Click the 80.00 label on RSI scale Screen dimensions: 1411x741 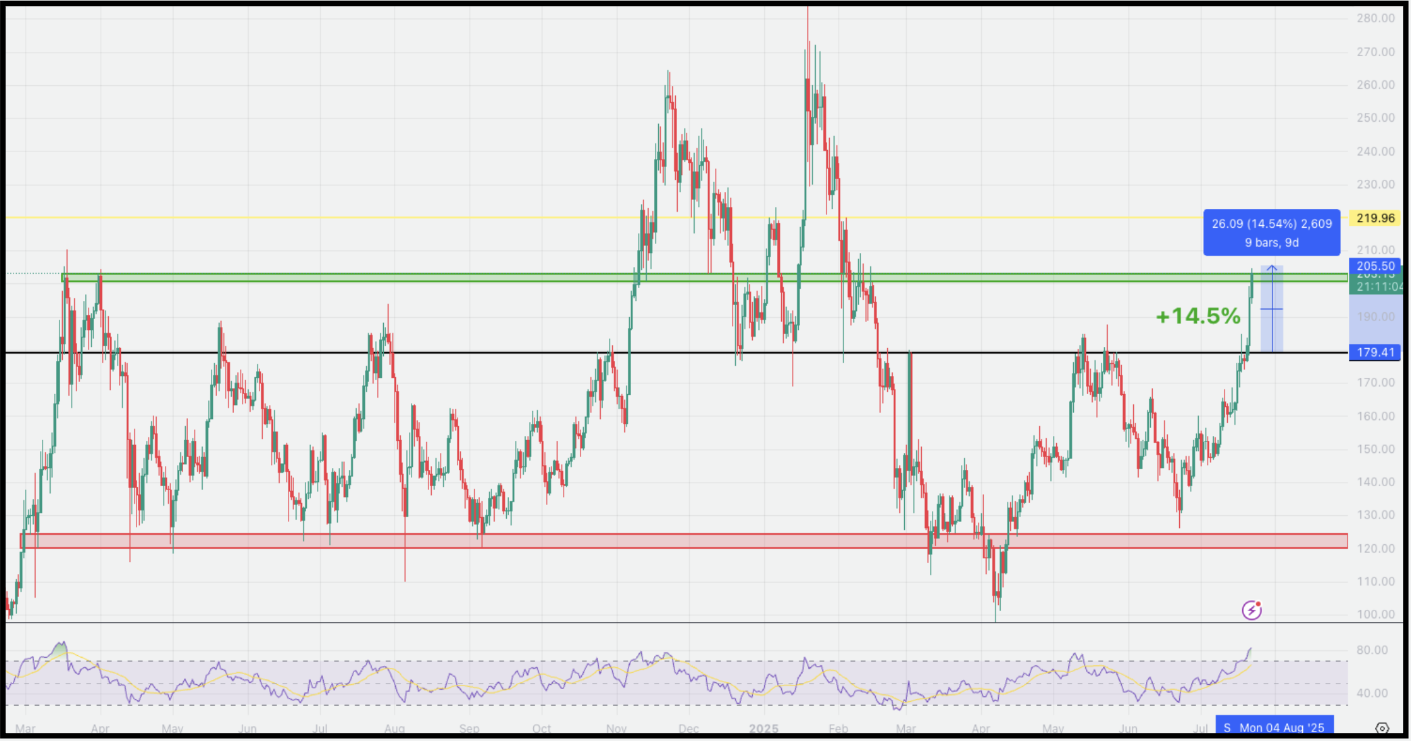coord(1372,650)
